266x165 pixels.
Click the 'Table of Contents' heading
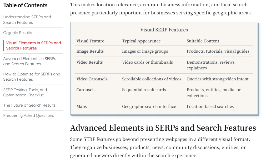click(26, 5)
